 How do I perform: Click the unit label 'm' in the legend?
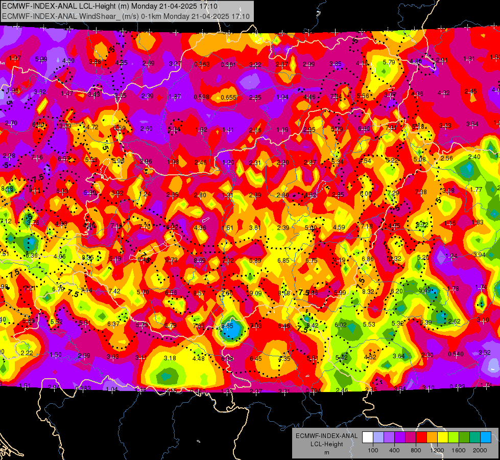(326, 453)
